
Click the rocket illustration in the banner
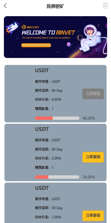coord(12,28)
